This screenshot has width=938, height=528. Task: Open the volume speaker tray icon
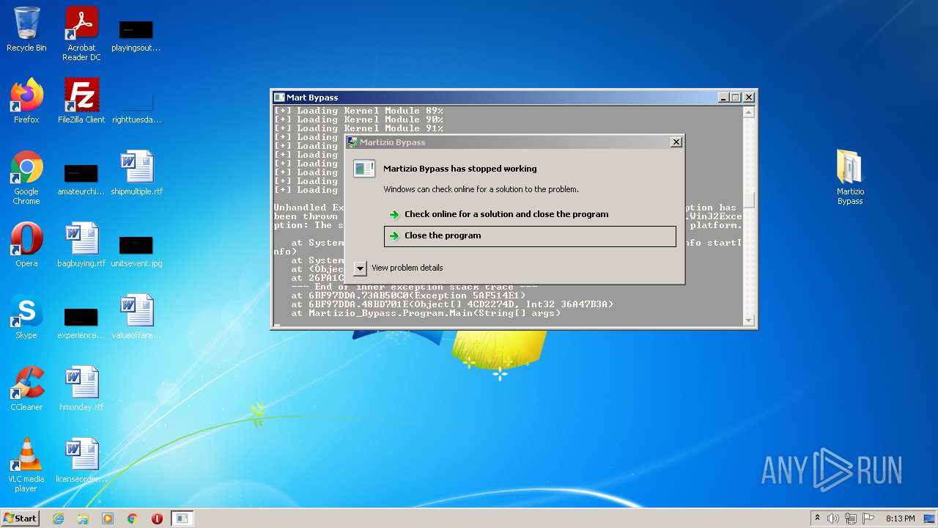pyautogui.click(x=833, y=518)
